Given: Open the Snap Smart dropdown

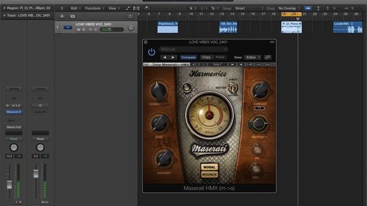Looking at the screenshot, I should coord(249,8).
